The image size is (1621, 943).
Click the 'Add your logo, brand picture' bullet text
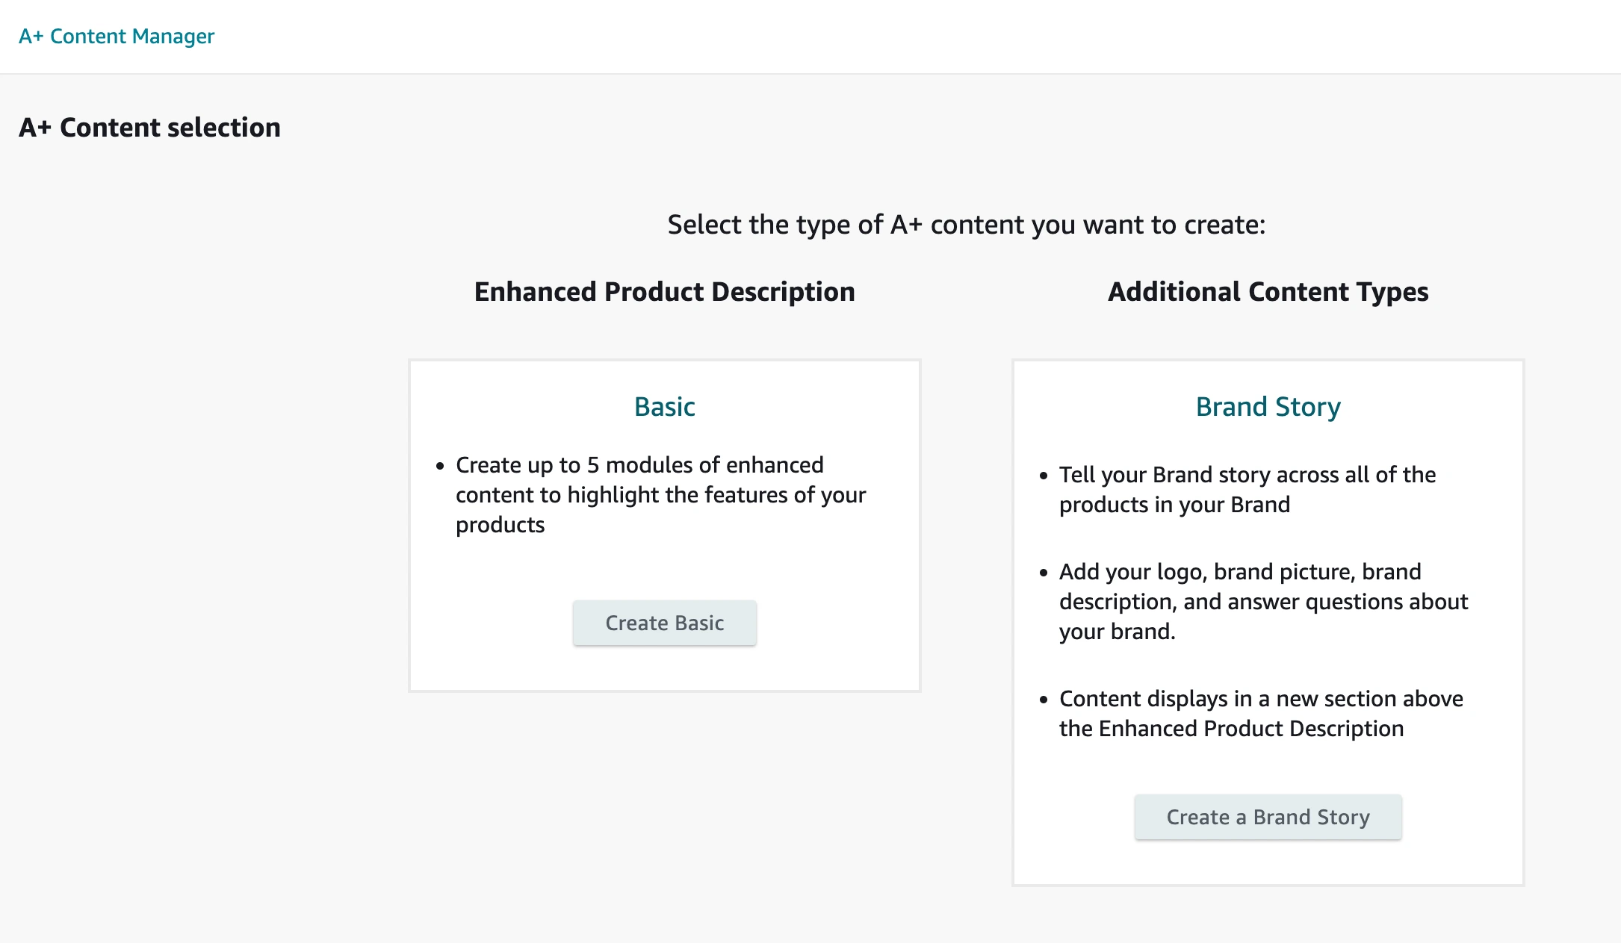tap(1263, 601)
